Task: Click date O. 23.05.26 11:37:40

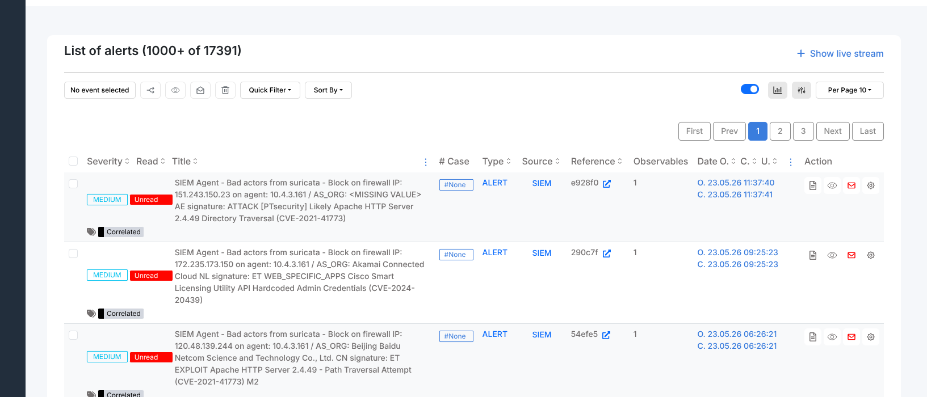Action: point(736,183)
